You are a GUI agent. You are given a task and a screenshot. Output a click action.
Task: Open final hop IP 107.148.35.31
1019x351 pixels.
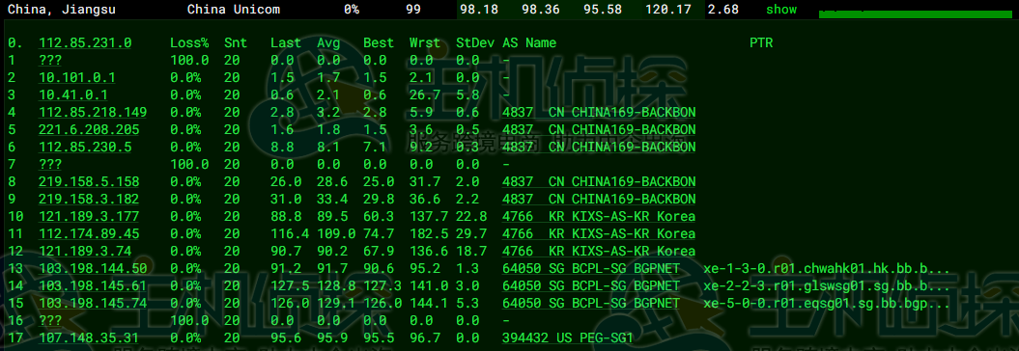tap(89, 337)
